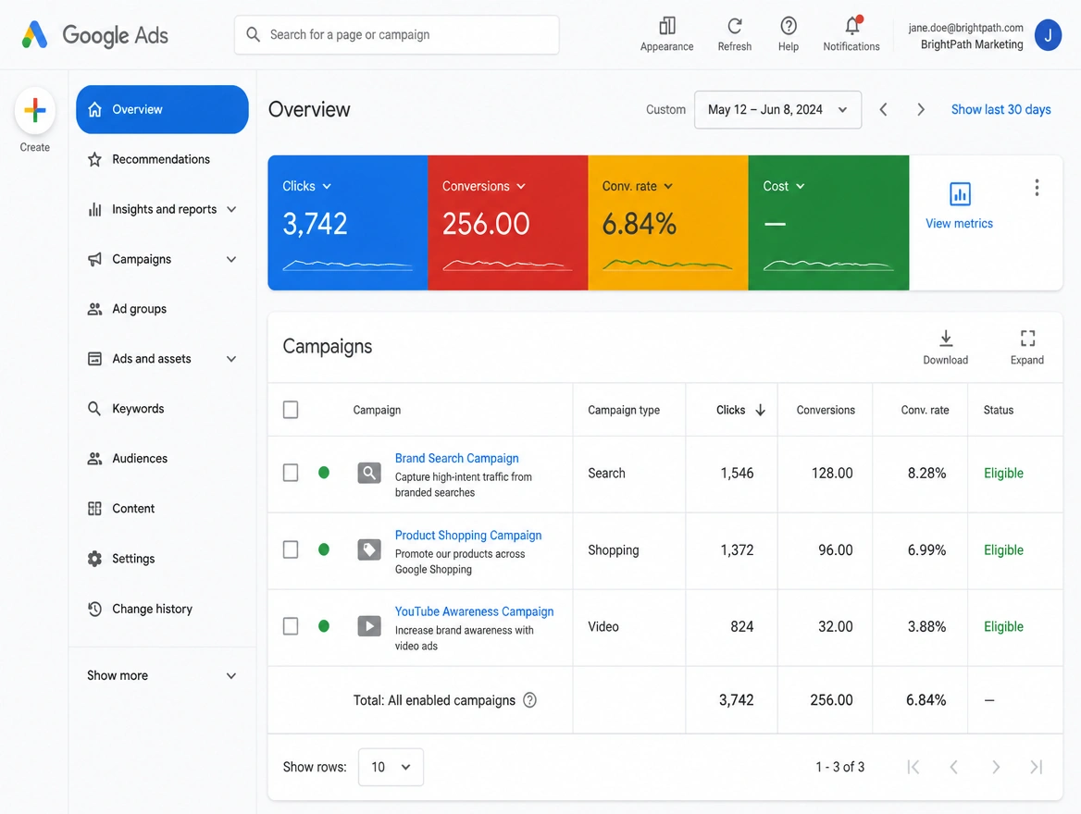Open help tooltip beside Total row

529,700
